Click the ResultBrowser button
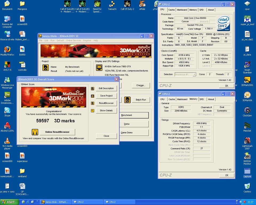 pyautogui.click(x=106, y=103)
